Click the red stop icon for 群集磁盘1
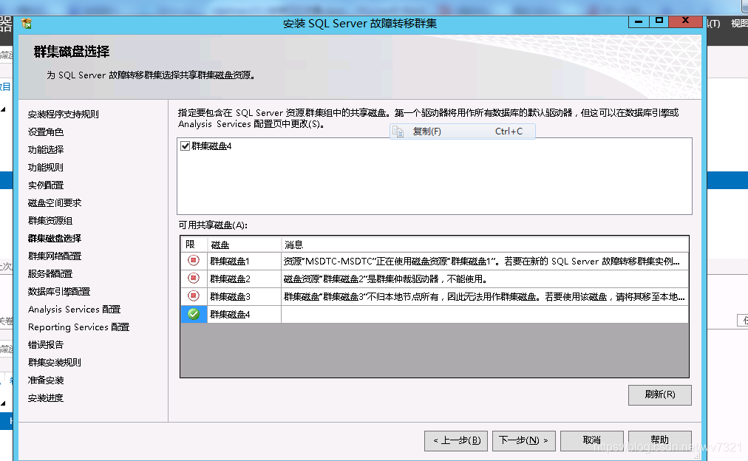Image resolution: width=748 pixels, height=461 pixels. (193, 260)
